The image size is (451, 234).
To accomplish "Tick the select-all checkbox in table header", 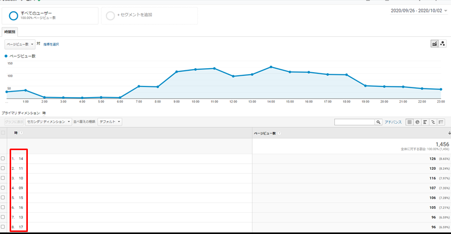I will (3, 133).
